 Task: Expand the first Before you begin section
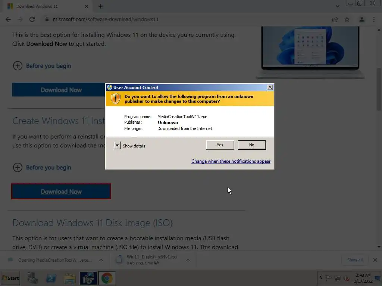[42, 66]
